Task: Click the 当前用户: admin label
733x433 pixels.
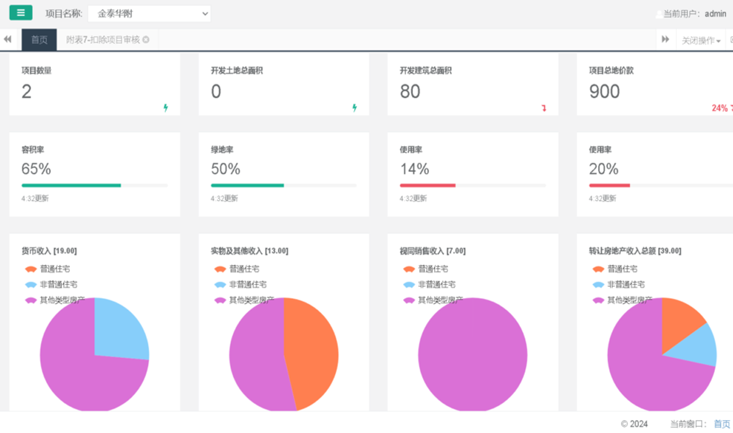Action: [x=695, y=14]
